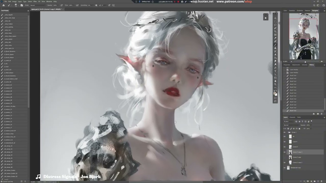
Task: Hide Layer 6 visibility
Action: coord(284,142)
